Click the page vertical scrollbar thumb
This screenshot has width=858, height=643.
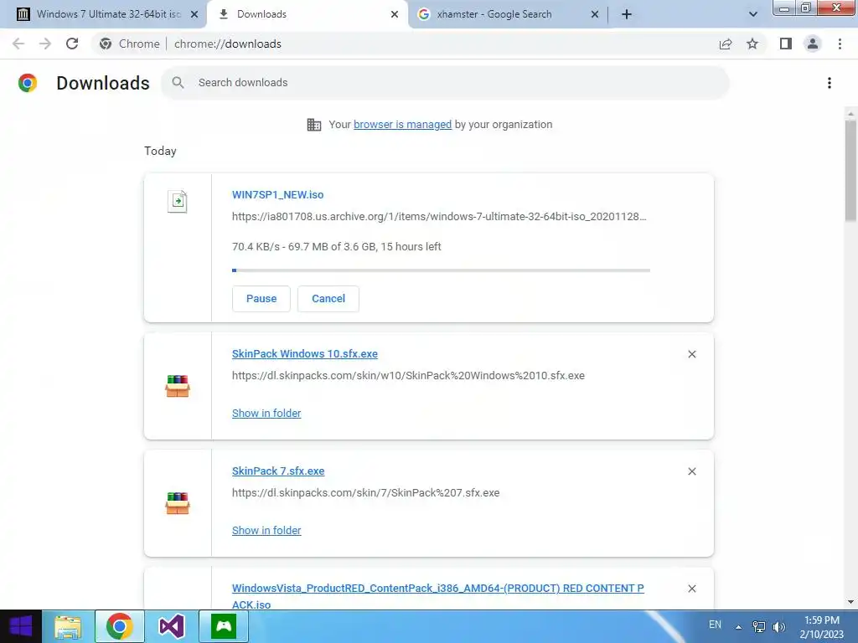click(850, 171)
